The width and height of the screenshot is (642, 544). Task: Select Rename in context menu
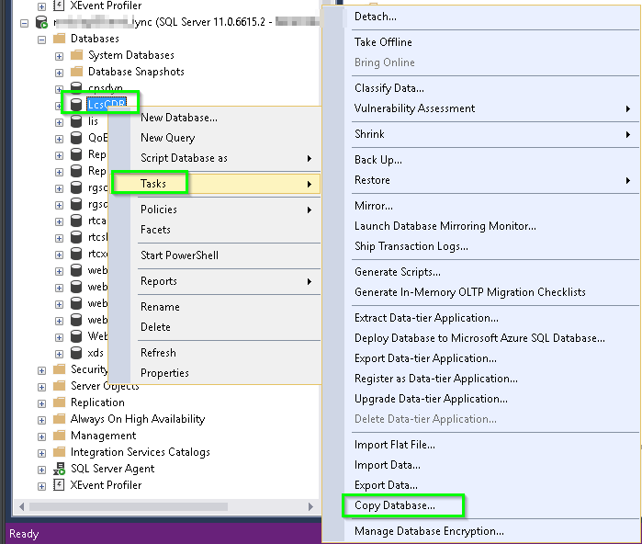(160, 307)
